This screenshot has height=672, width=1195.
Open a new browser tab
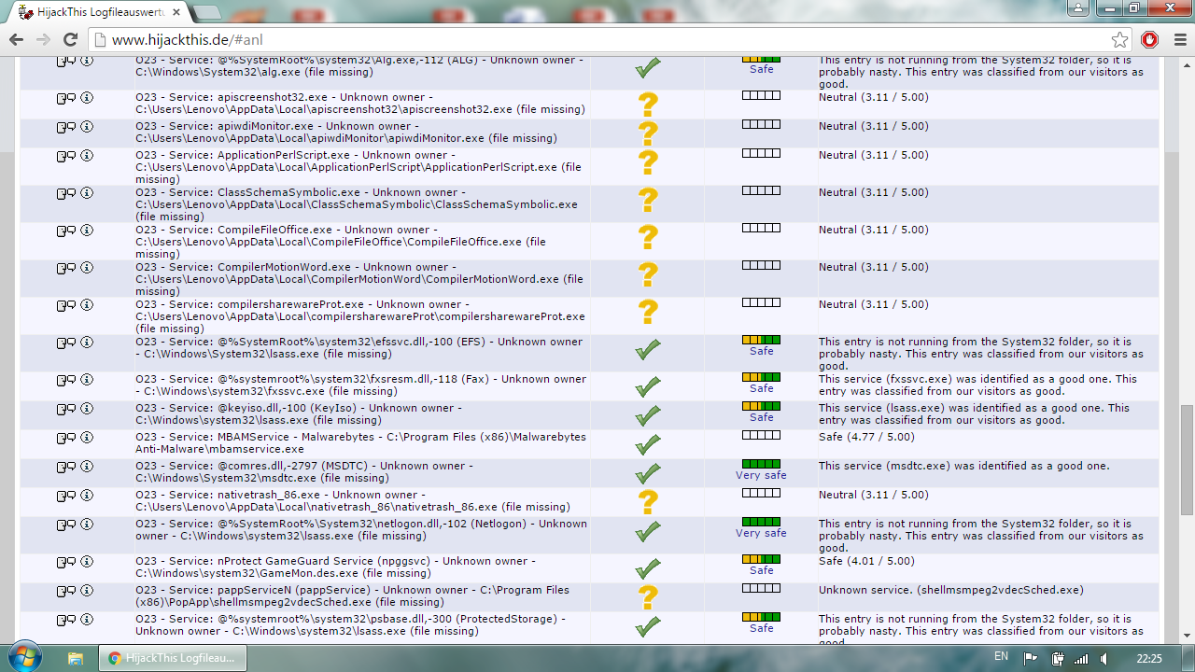[206, 13]
